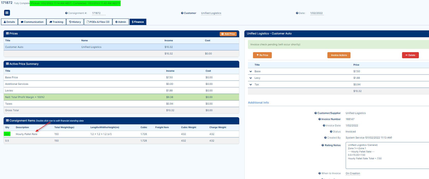Click the Taxes summary row
Viewport: 429px width, 179px height.
(121, 104)
